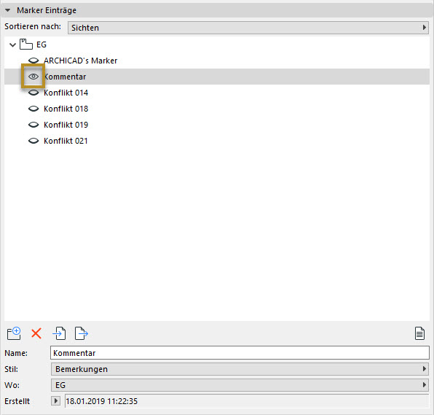Open the Wo EG dropdown
The width and height of the screenshot is (434, 415).
(x=240, y=385)
